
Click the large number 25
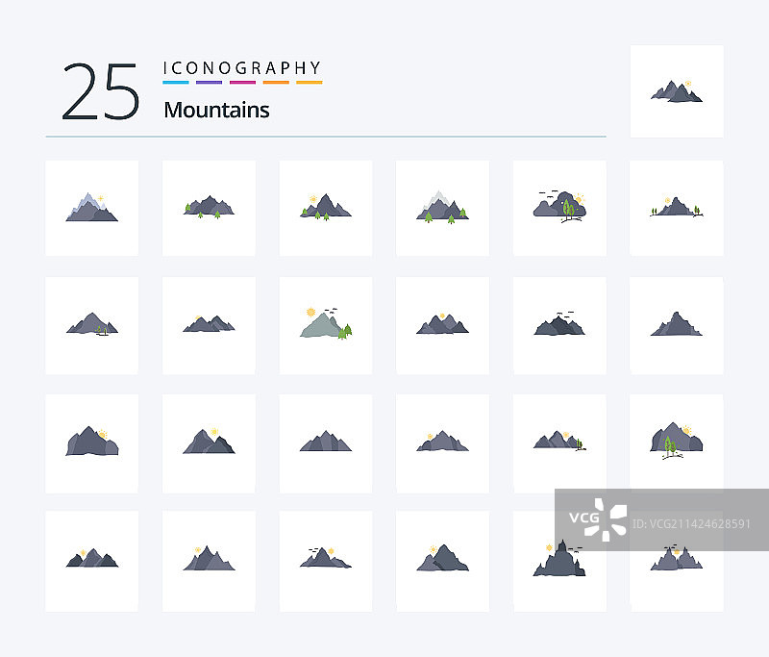point(101,91)
